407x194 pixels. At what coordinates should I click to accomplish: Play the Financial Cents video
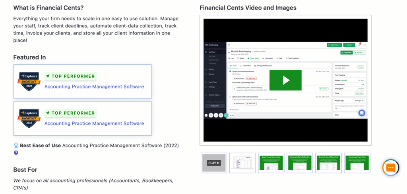[285, 80]
